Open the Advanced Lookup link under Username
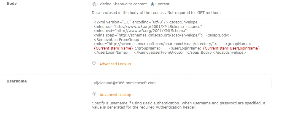Viewport: 286px width, 113px height. (115, 95)
